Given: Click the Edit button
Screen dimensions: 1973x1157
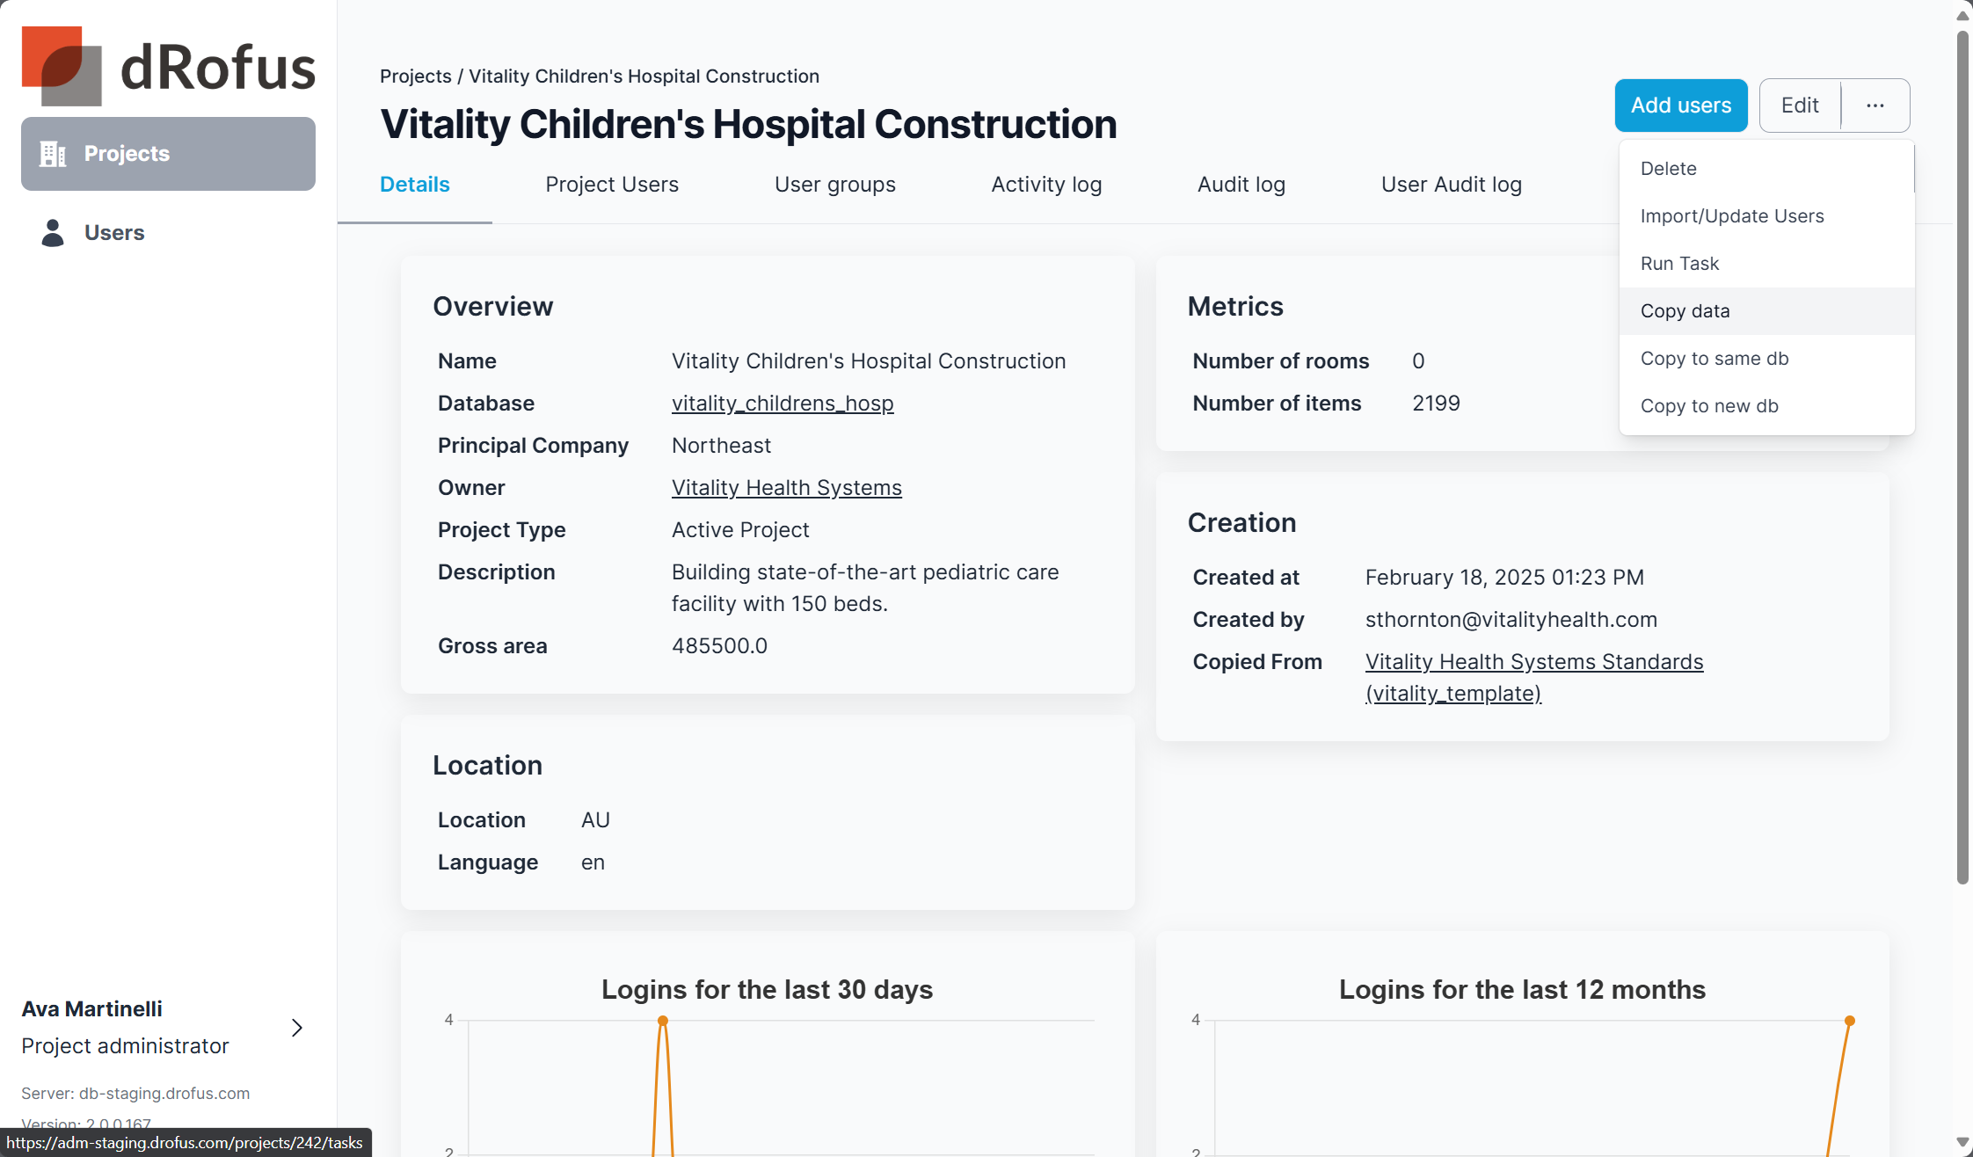Looking at the screenshot, I should (x=1799, y=106).
